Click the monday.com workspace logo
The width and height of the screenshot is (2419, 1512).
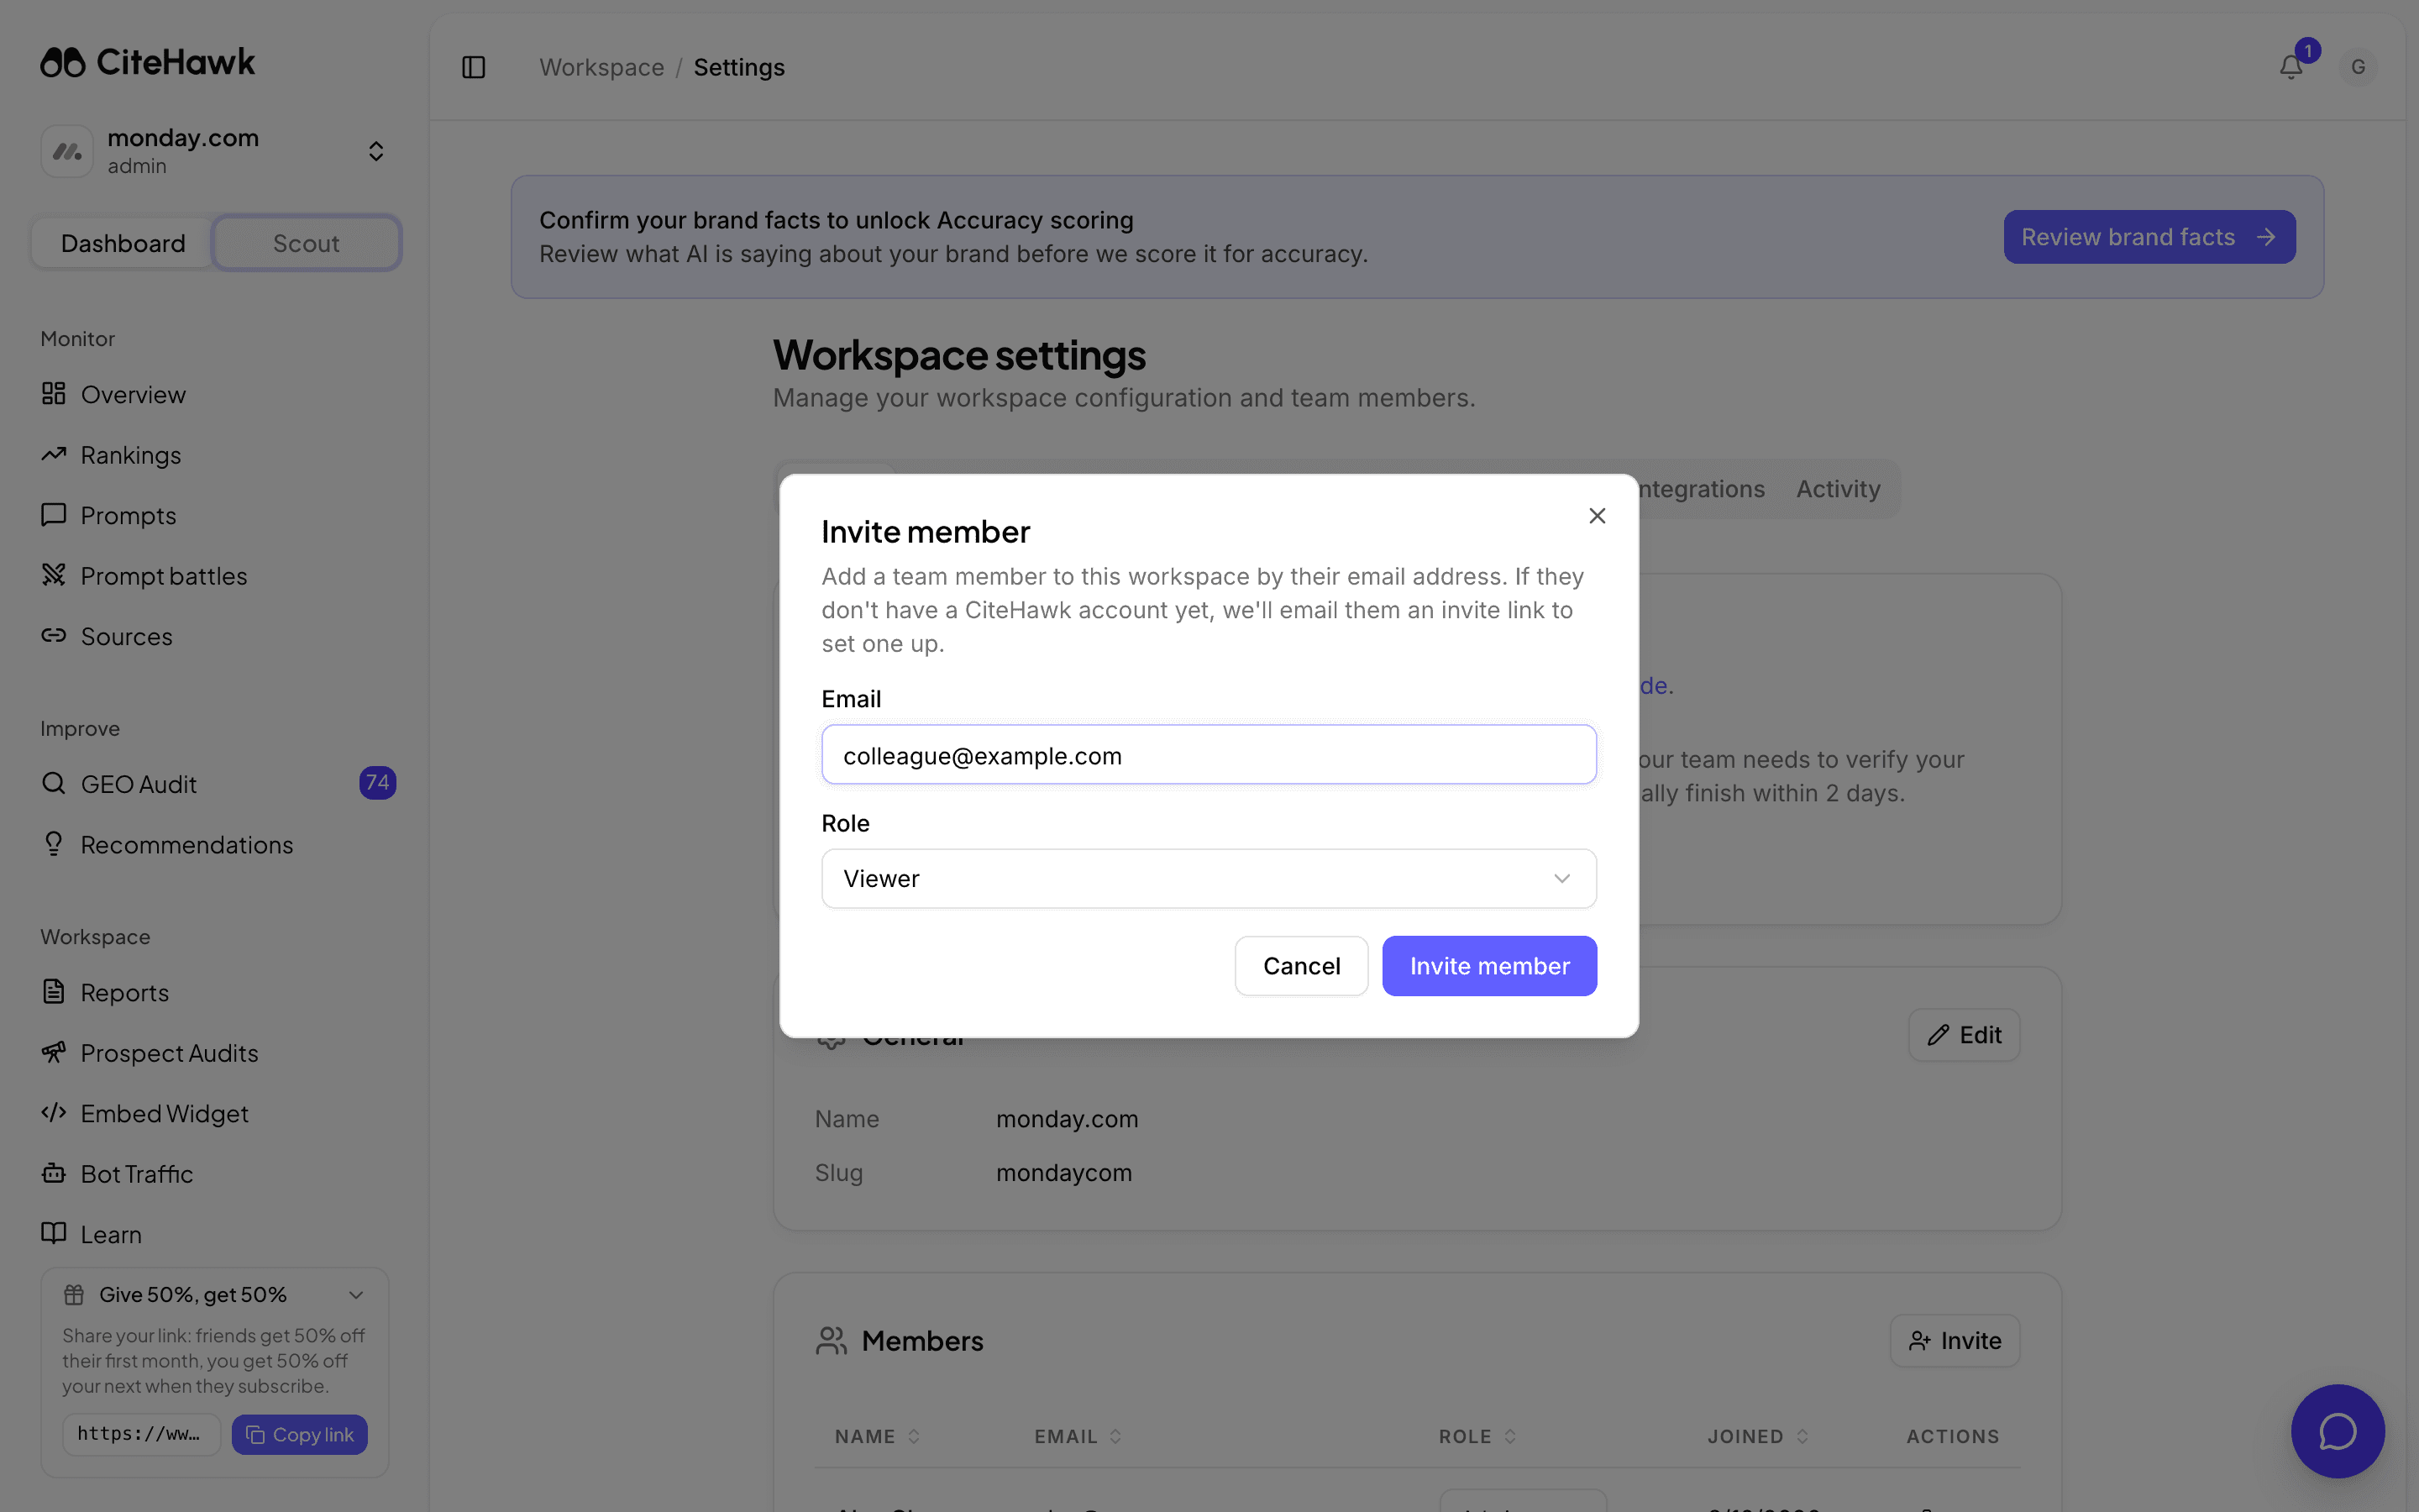[67, 151]
